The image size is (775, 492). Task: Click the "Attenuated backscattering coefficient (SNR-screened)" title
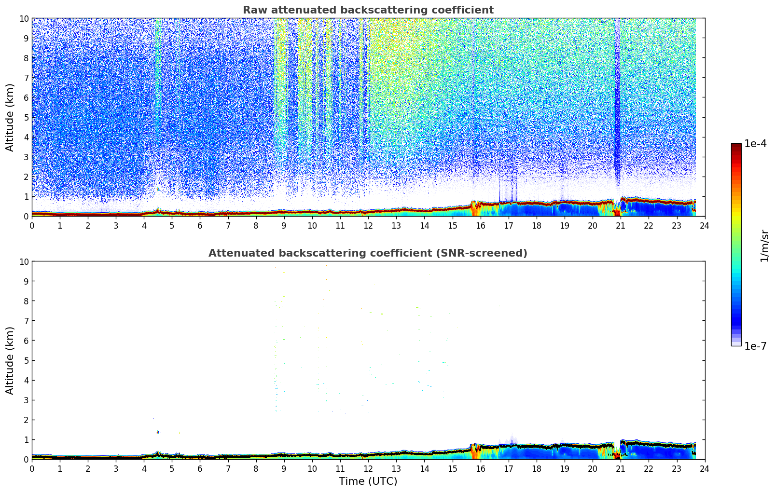368,253
